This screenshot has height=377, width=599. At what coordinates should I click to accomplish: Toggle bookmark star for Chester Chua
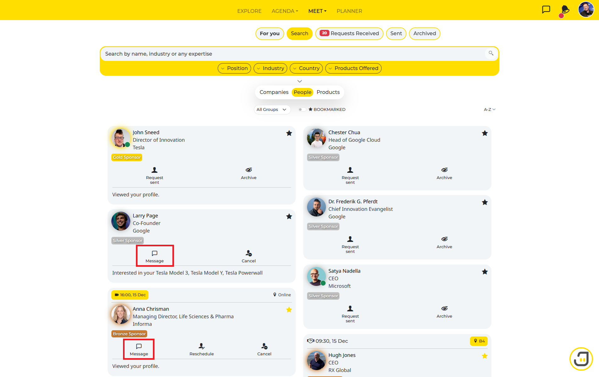[485, 133]
